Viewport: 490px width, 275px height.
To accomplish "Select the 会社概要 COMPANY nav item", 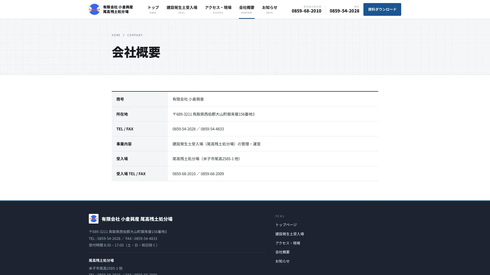I will [247, 9].
